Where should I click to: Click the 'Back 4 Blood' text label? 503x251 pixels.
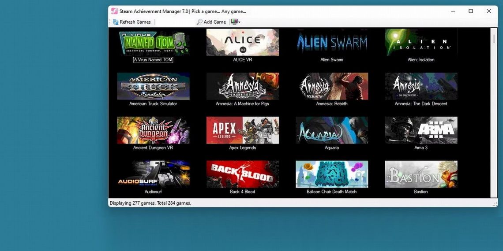pyautogui.click(x=243, y=192)
